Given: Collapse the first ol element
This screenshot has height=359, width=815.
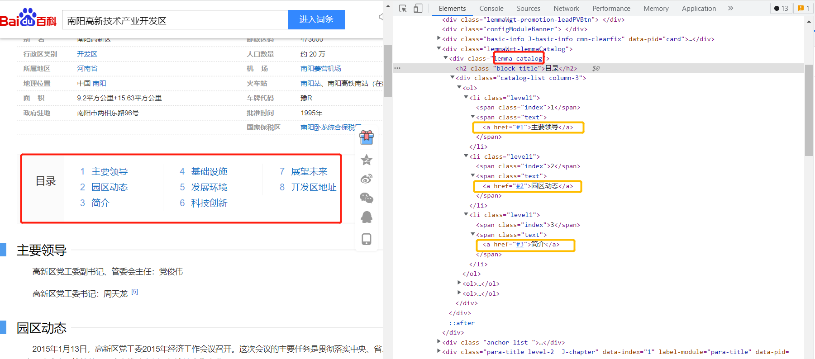Looking at the screenshot, I should pos(459,87).
